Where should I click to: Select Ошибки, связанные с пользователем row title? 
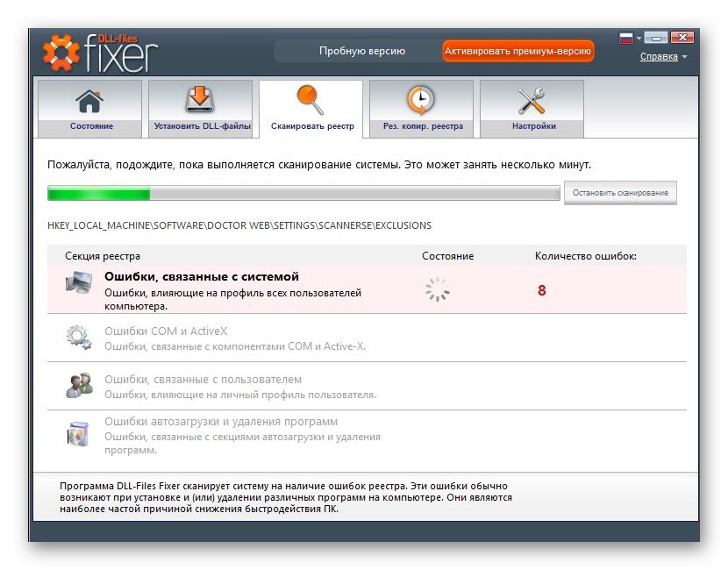(203, 380)
